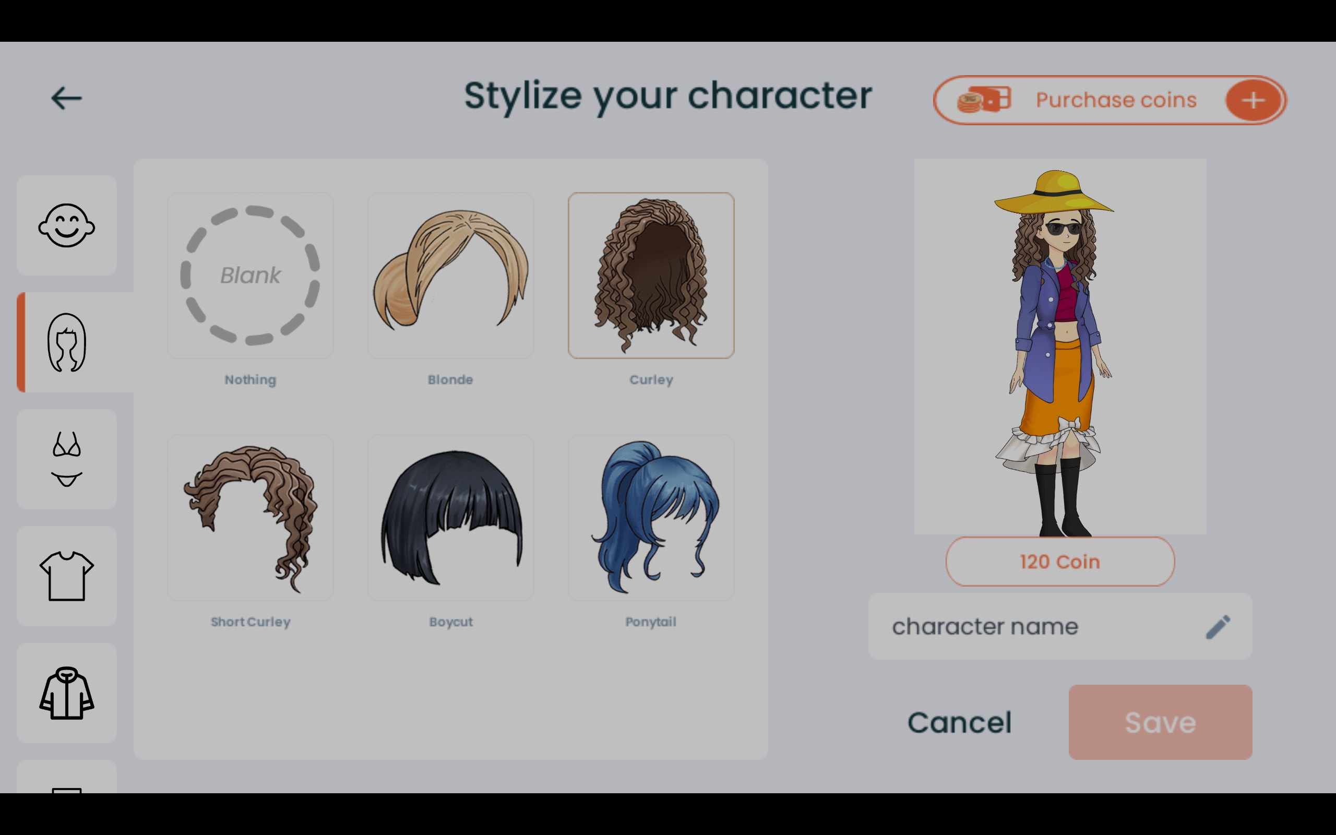Choose the Curley hairstyle

coord(651,275)
